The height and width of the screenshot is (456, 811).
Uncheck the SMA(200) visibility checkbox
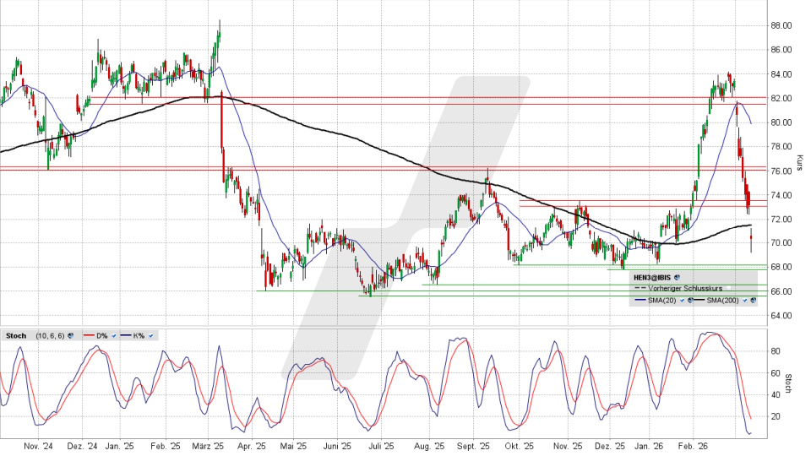[x=744, y=300]
